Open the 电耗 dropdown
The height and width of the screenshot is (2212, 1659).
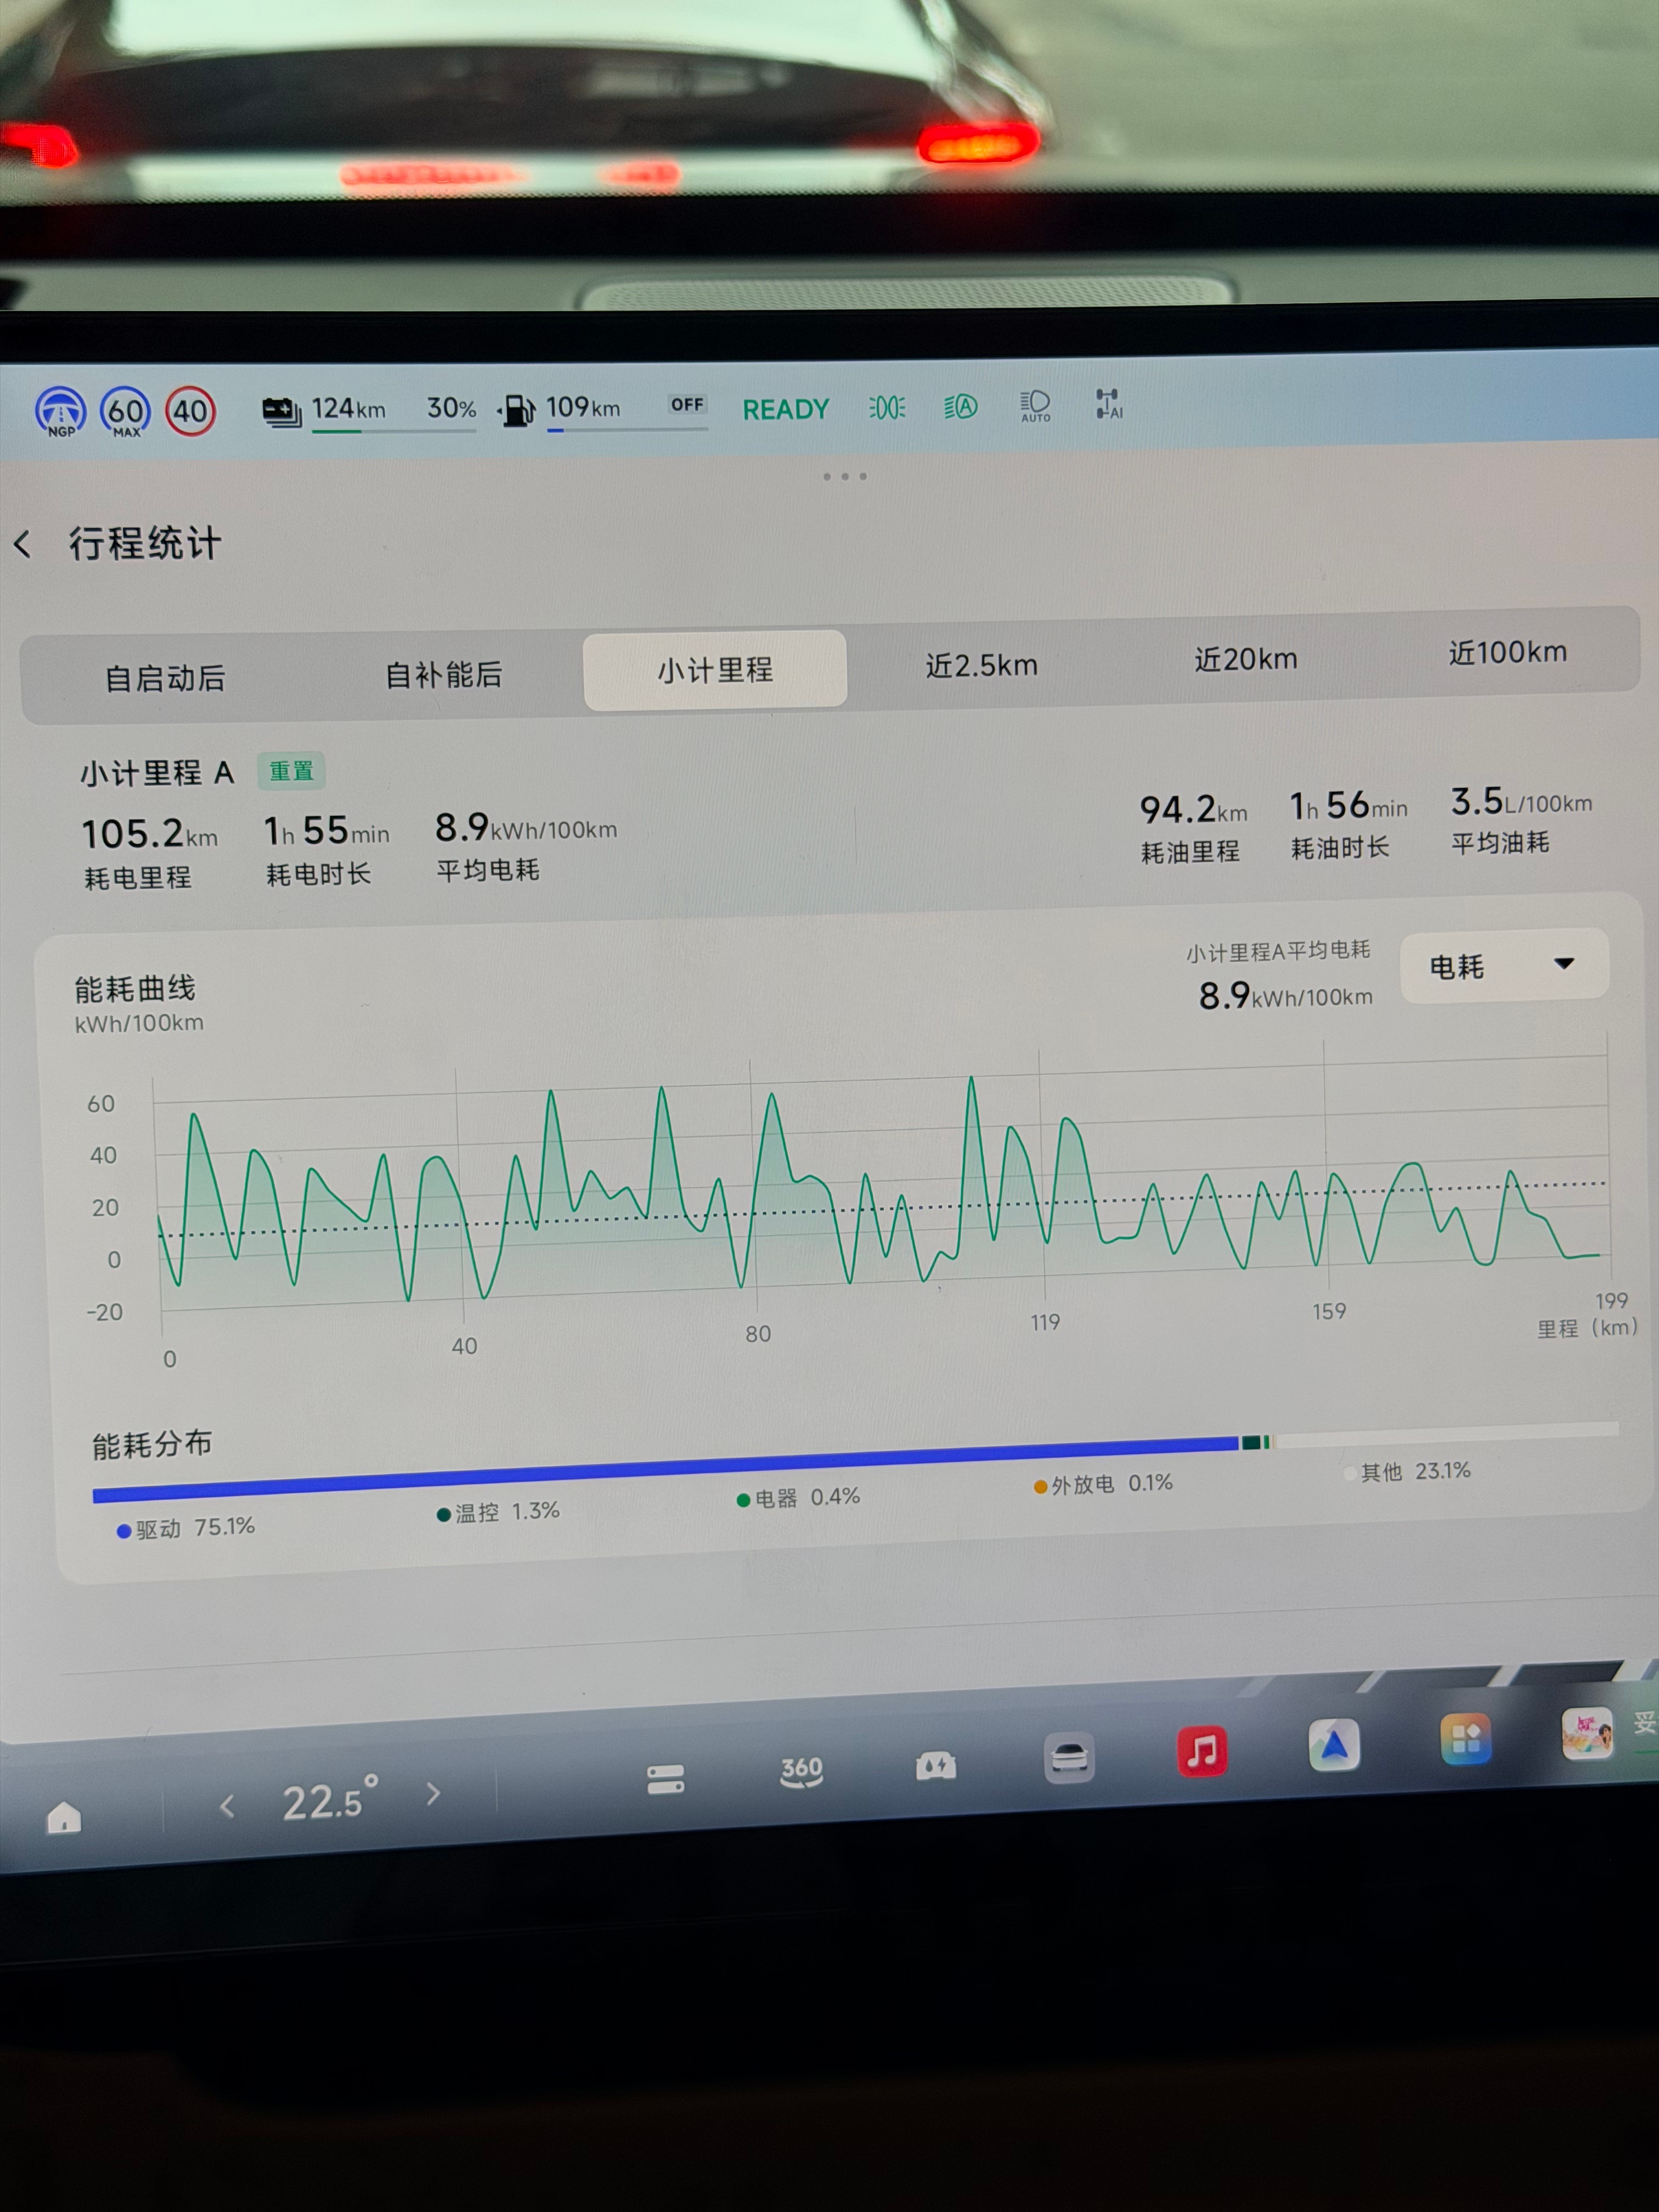[x=1504, y=966]
